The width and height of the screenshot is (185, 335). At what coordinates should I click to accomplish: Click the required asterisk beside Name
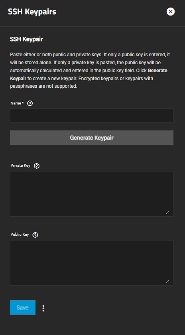pos(23,103)
